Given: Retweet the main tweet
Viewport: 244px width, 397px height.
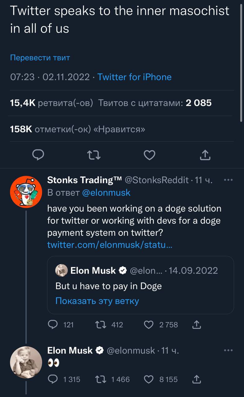Looking at the screenshot, I should click(x=94, y=155).
